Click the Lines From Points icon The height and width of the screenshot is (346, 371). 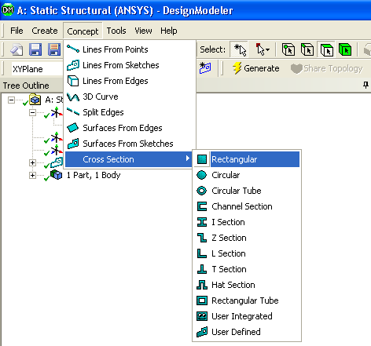click(73, 49)
